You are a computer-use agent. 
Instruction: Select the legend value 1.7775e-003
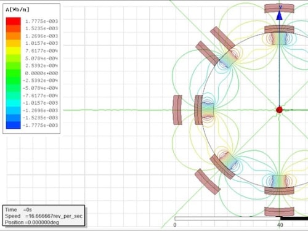coord(41,21)
